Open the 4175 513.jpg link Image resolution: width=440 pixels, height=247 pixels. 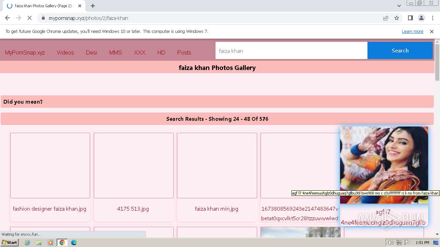133,209
